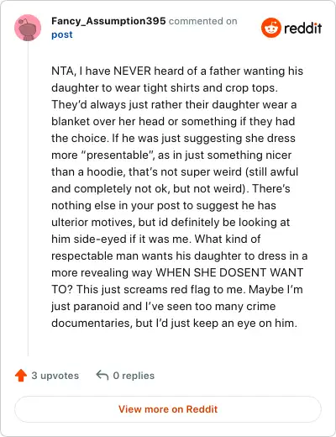Screen dimensions: 336x437
Task: Click the quoted word "presentable" in the comment
Action: [x=117, y=155]
